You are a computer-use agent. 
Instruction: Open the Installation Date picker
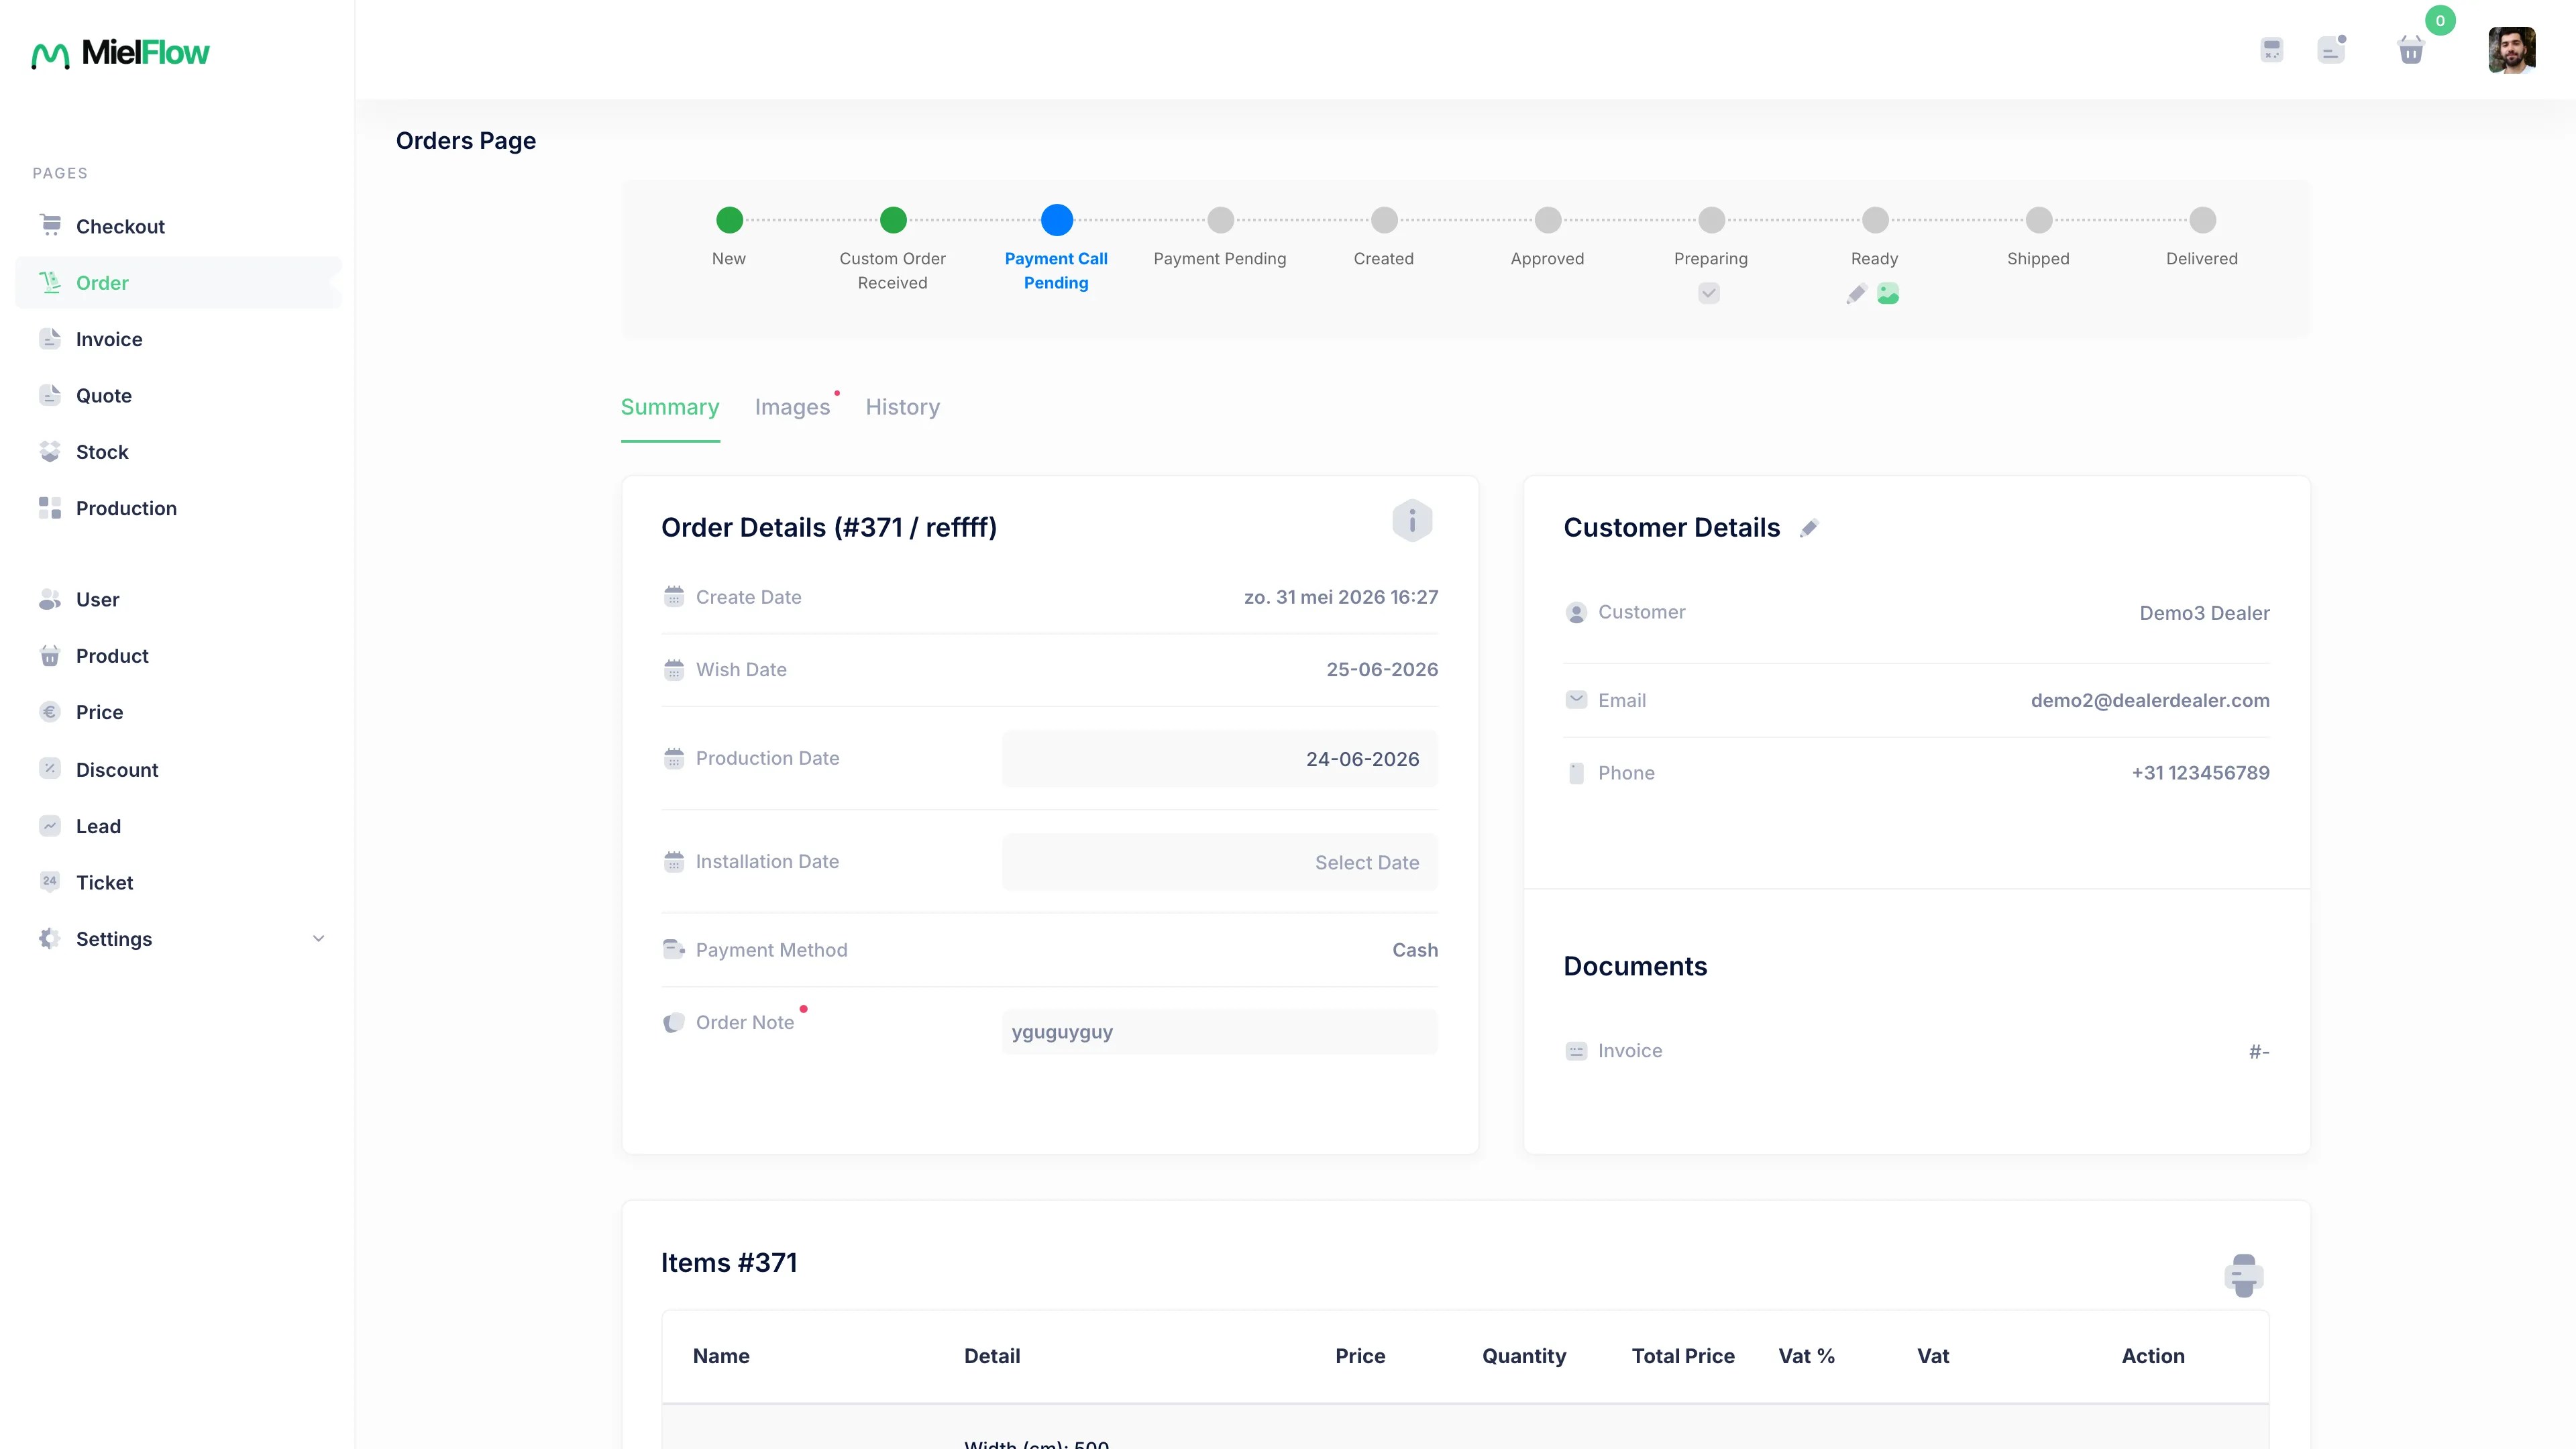coord(1220,862)
